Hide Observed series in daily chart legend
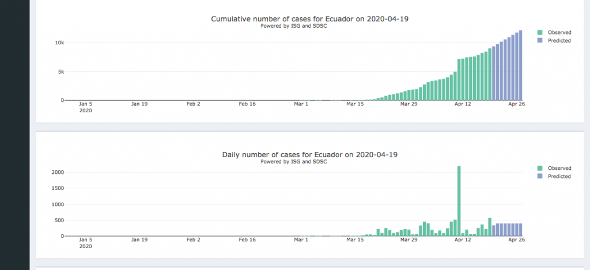Screen dimensions: 590x270 (x=559, y=168)
